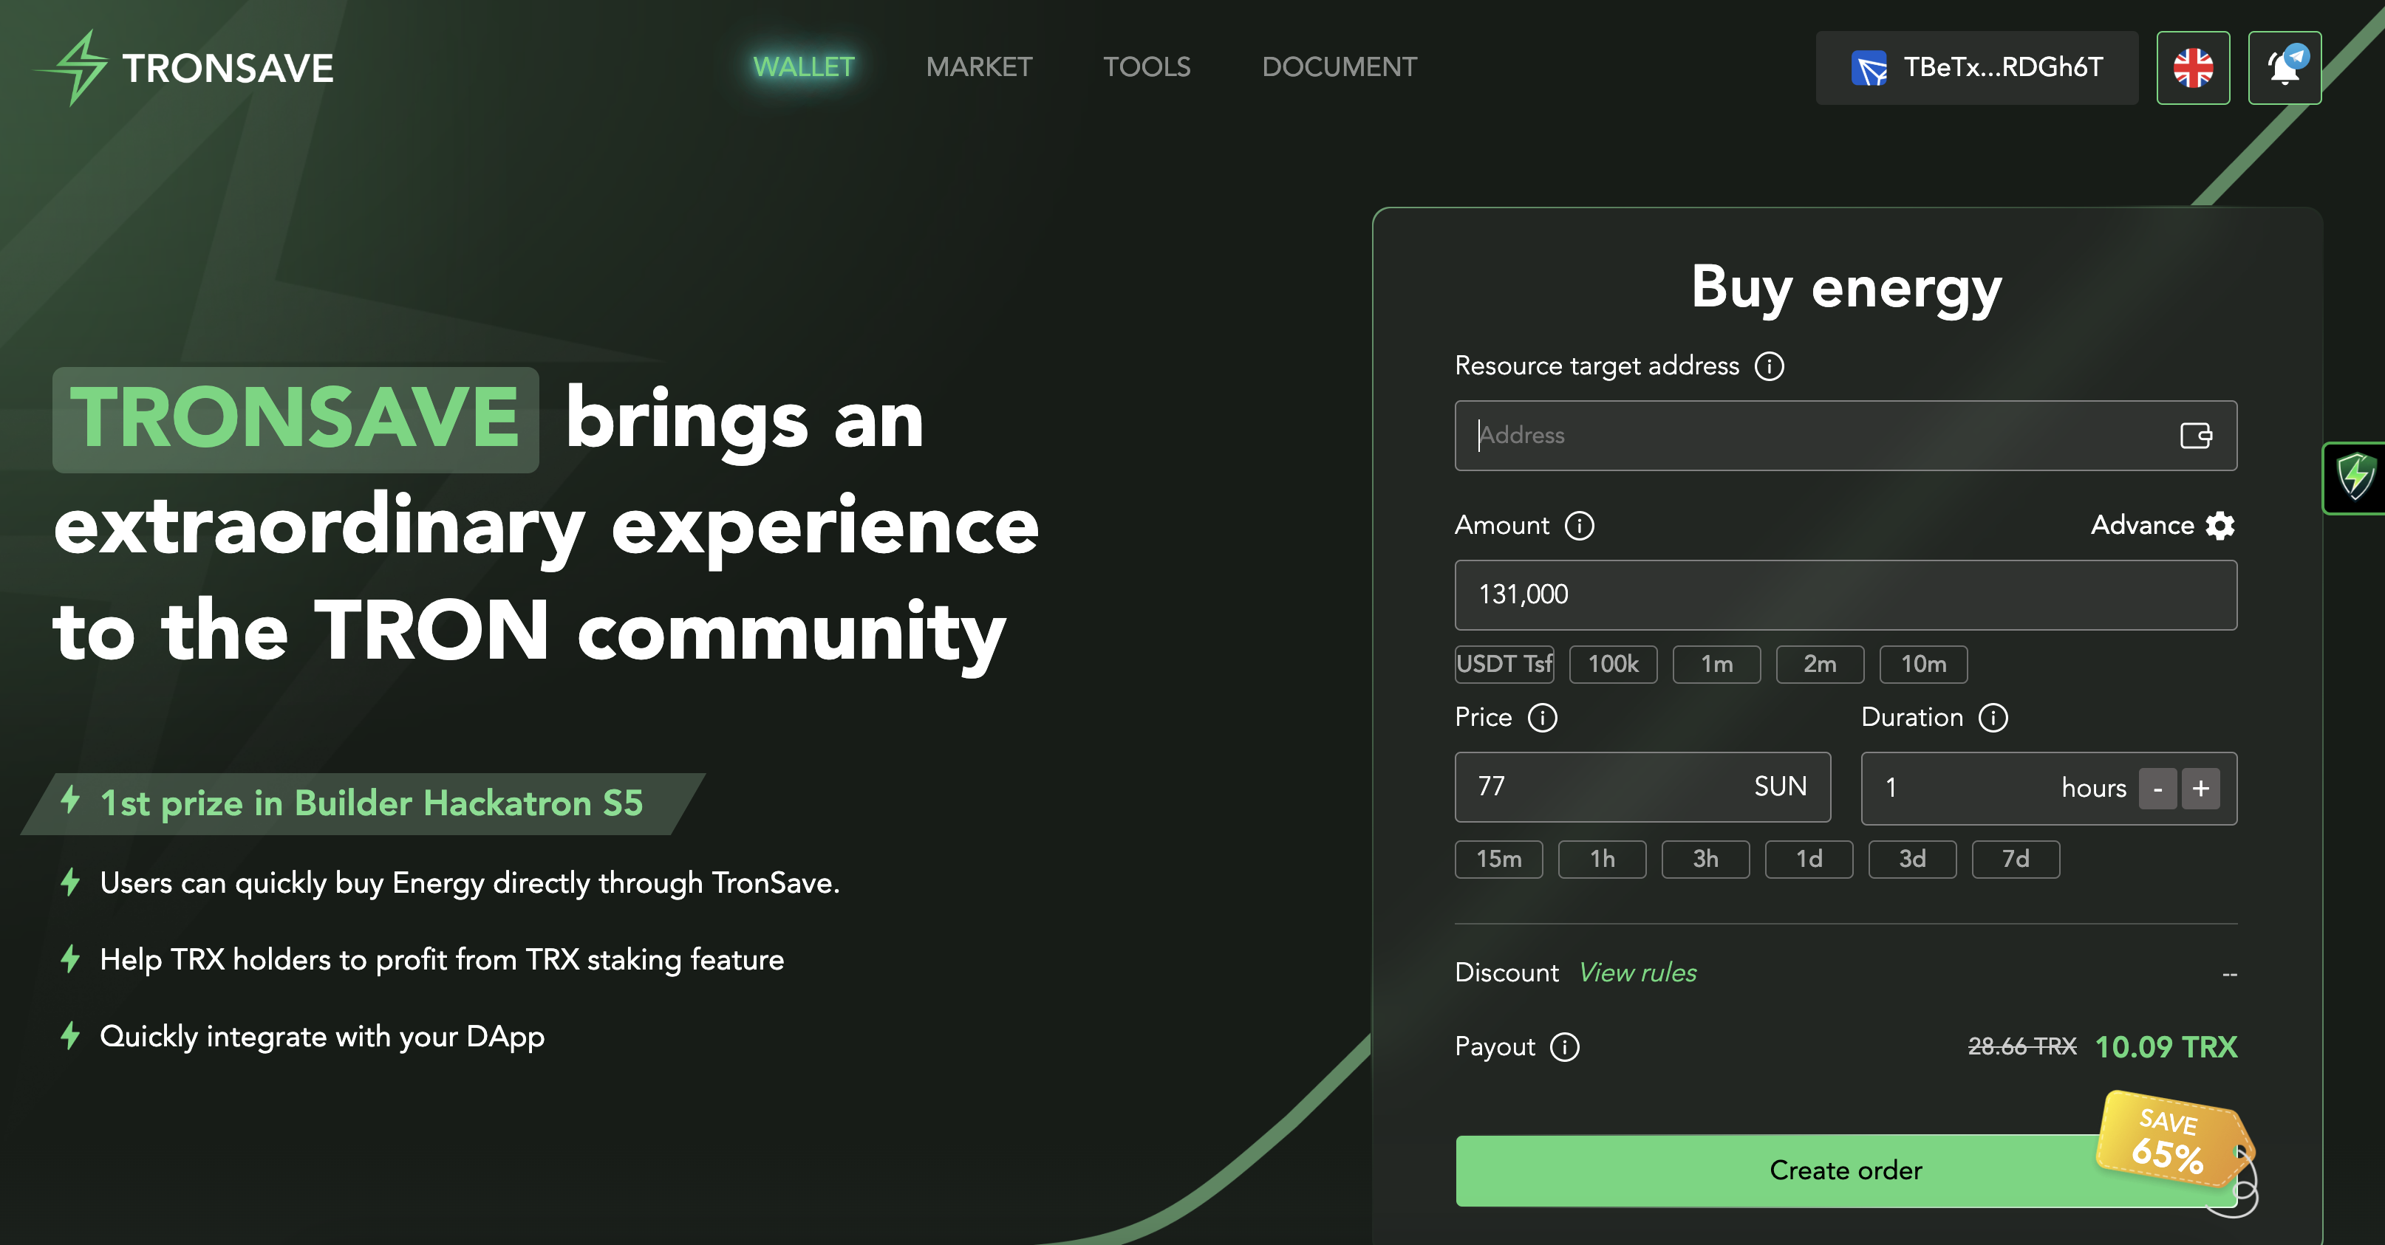2385x1245 pixels.
Task: Click the TronSave lightning logo
Action: click(72, 68)
